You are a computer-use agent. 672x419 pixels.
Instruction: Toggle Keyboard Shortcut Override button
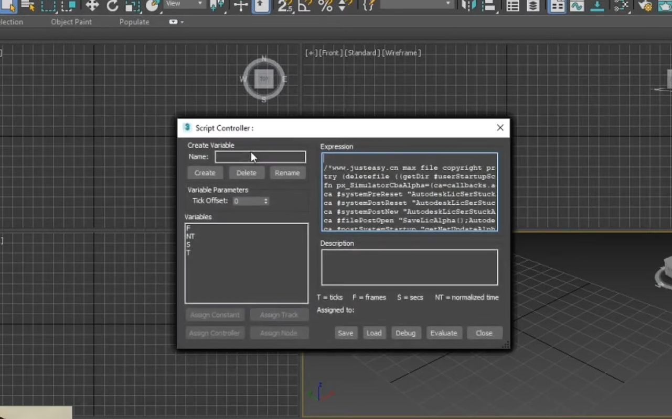[262, 6]
